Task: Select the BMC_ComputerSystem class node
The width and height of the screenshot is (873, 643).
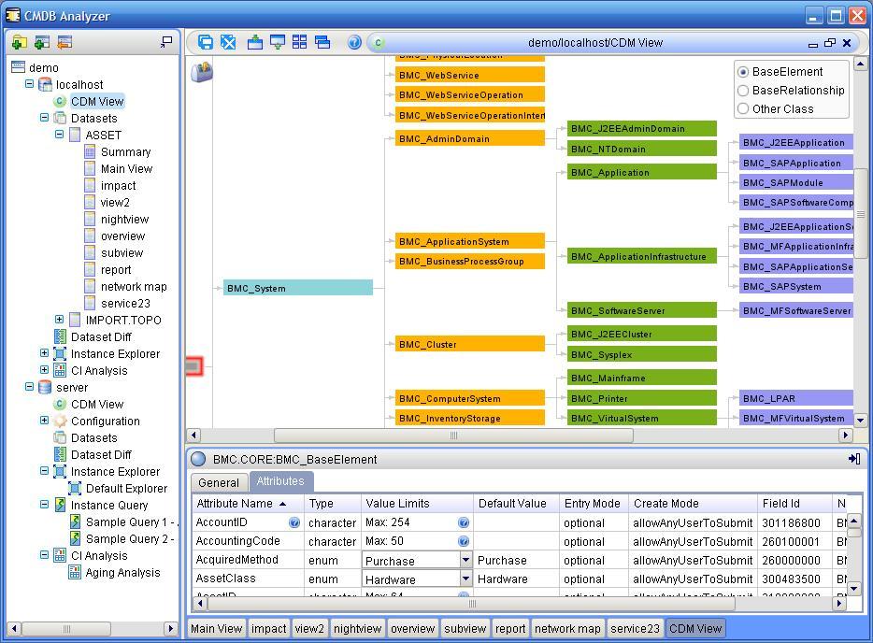Action: 469,398
